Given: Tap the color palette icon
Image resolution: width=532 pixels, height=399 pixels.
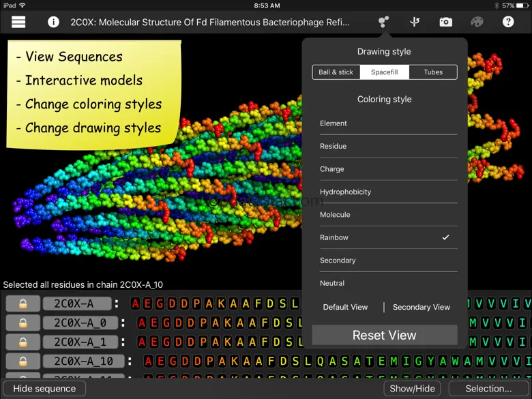Looking at the screenshot, I should (477, 22).
